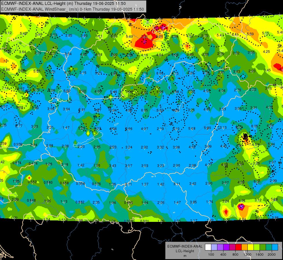Click the white swatch in the LCL-Height legend
283x260 pixels.
pos(208,247)
